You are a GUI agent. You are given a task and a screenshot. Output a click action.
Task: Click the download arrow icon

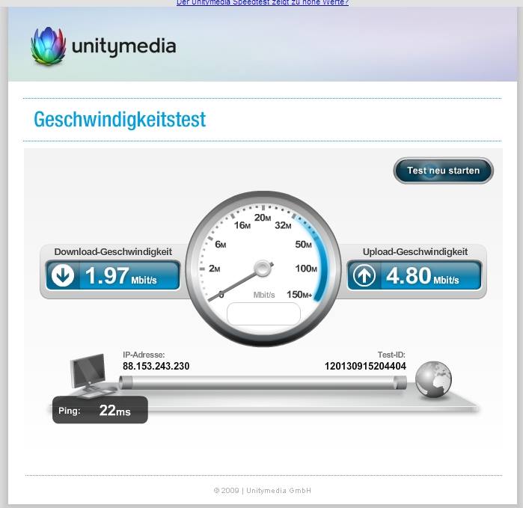63,275
